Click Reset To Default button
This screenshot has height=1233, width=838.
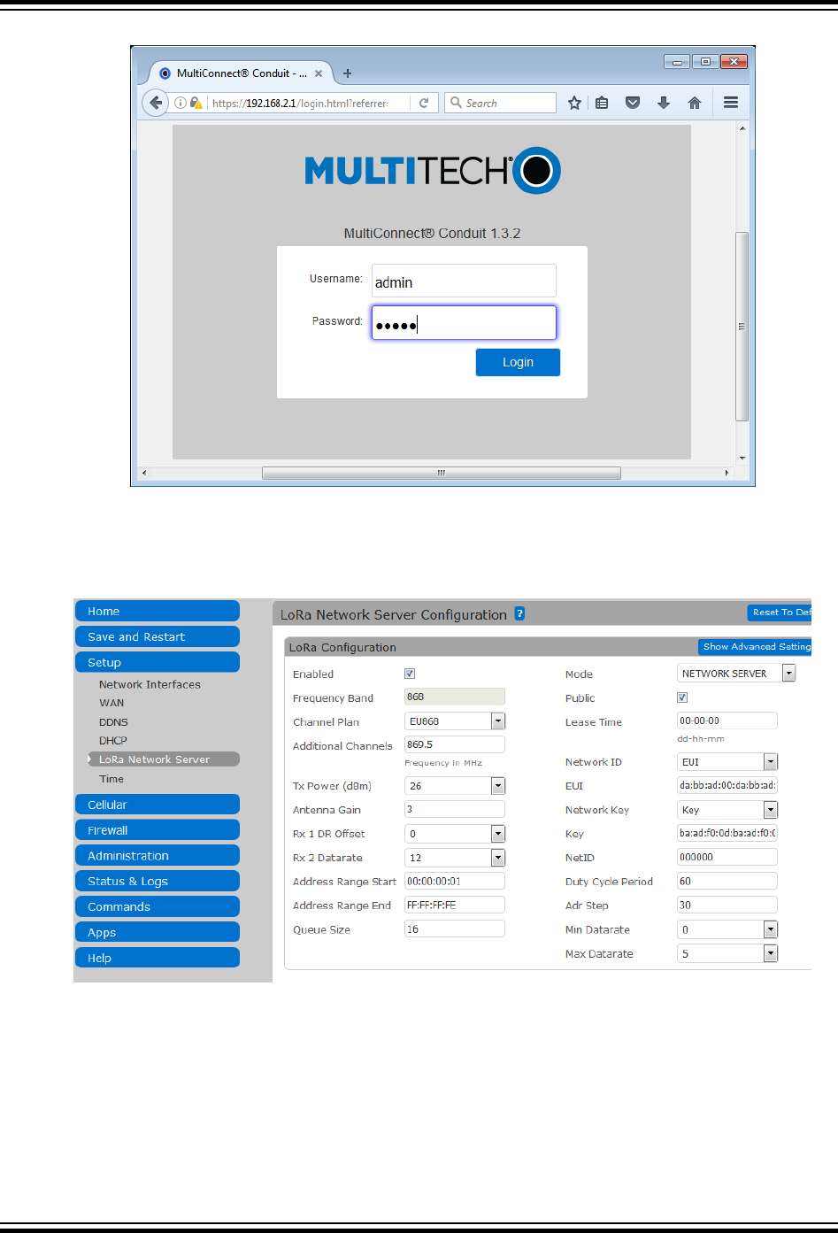[x=780, y=613]
